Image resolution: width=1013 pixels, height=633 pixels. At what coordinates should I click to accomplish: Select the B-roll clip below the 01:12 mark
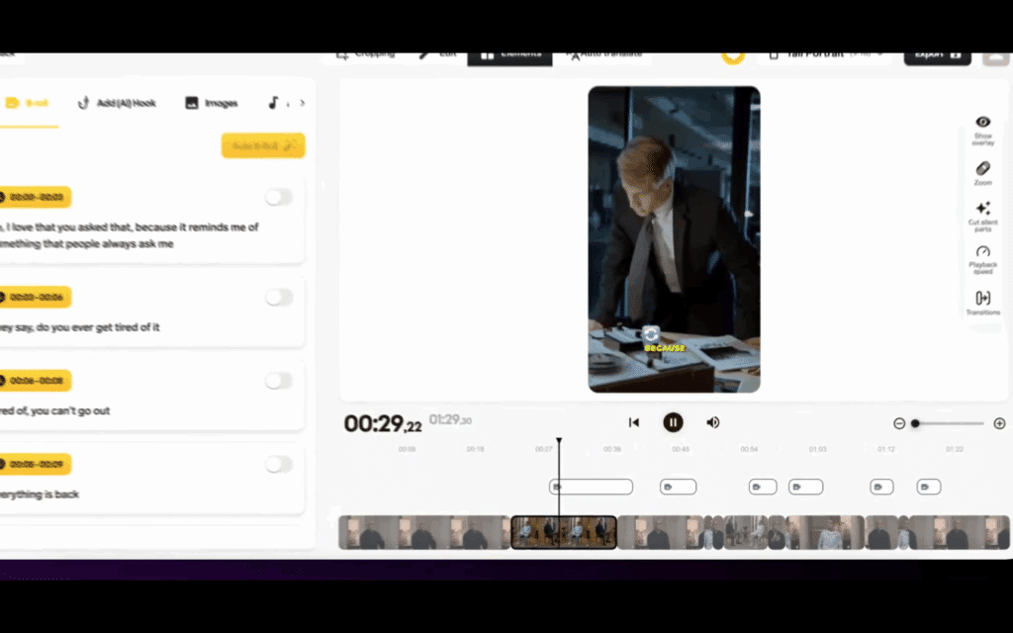(881, 487)
